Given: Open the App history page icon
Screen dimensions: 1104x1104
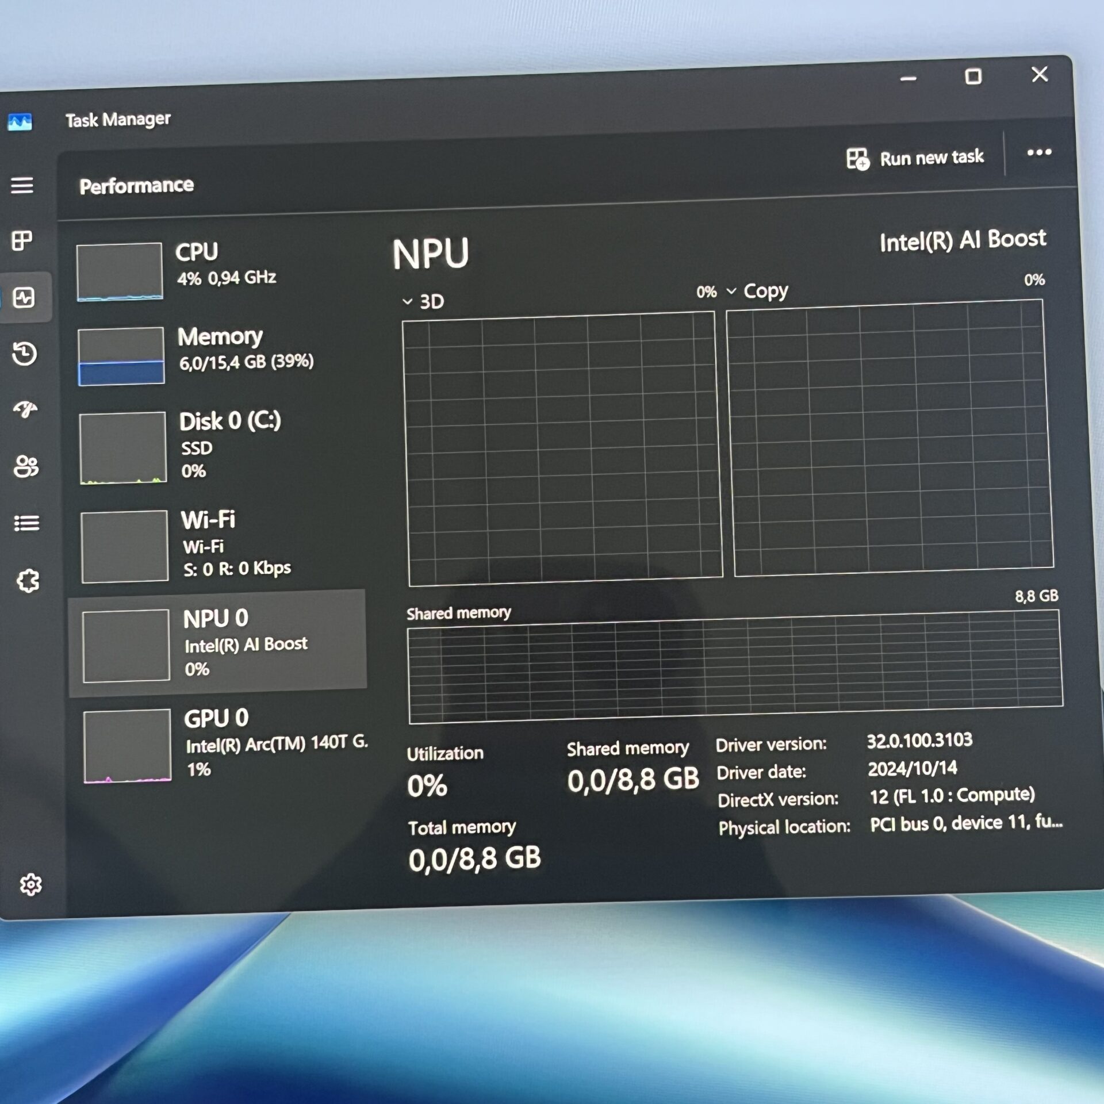Looking at the screenshot, I should 24,353.
